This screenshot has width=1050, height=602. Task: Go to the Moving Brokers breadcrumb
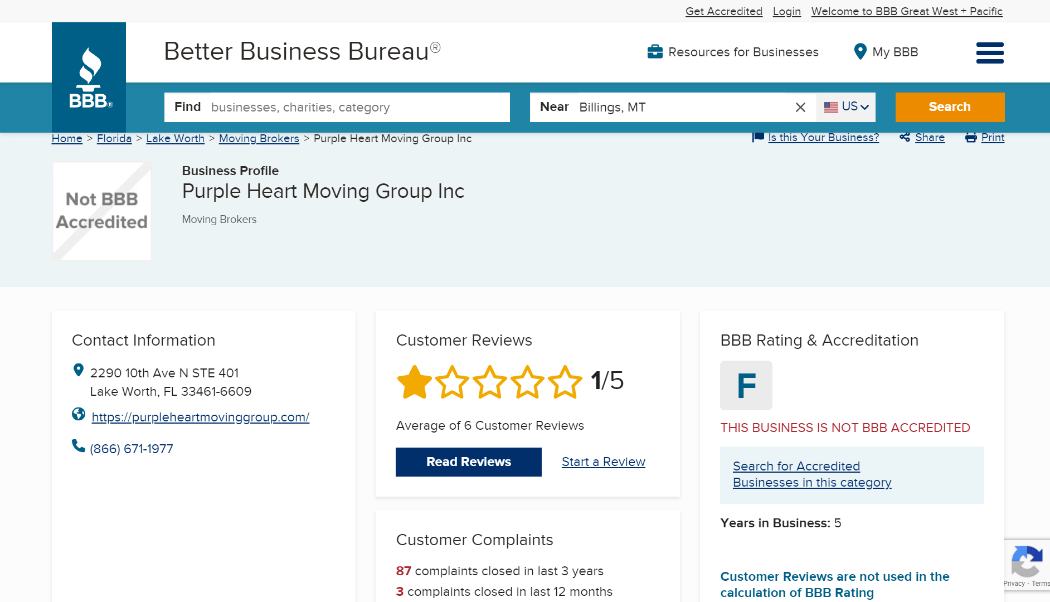coord(259,139)
